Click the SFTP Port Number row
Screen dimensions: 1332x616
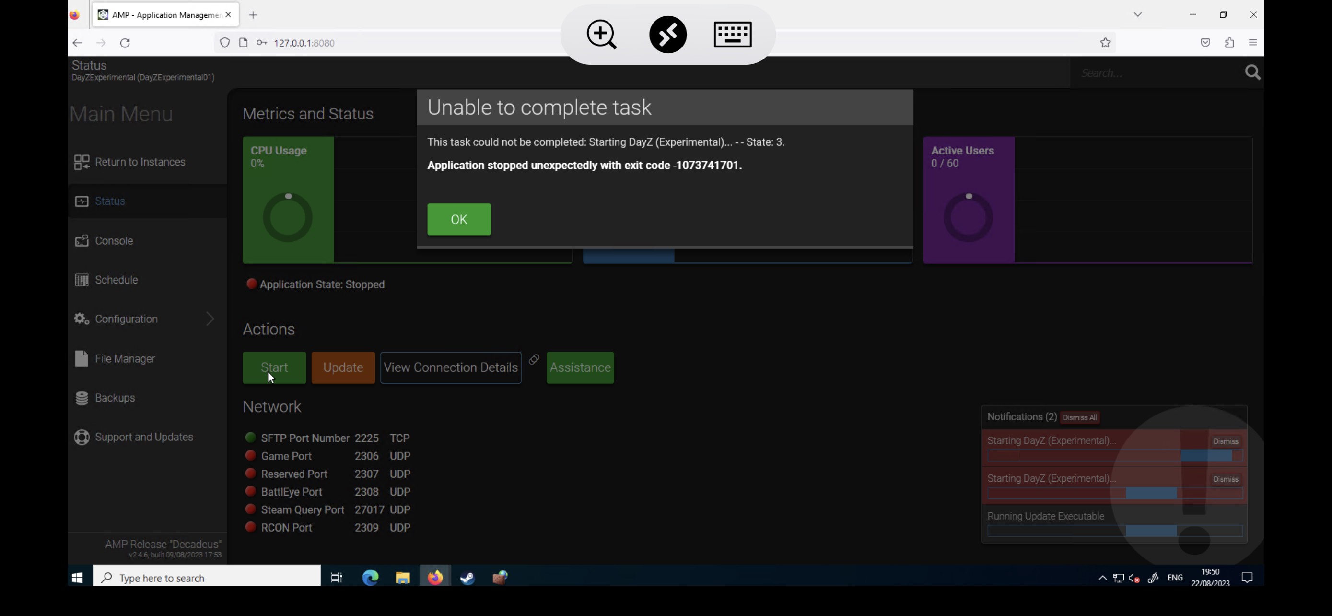[x=328, y=438]
